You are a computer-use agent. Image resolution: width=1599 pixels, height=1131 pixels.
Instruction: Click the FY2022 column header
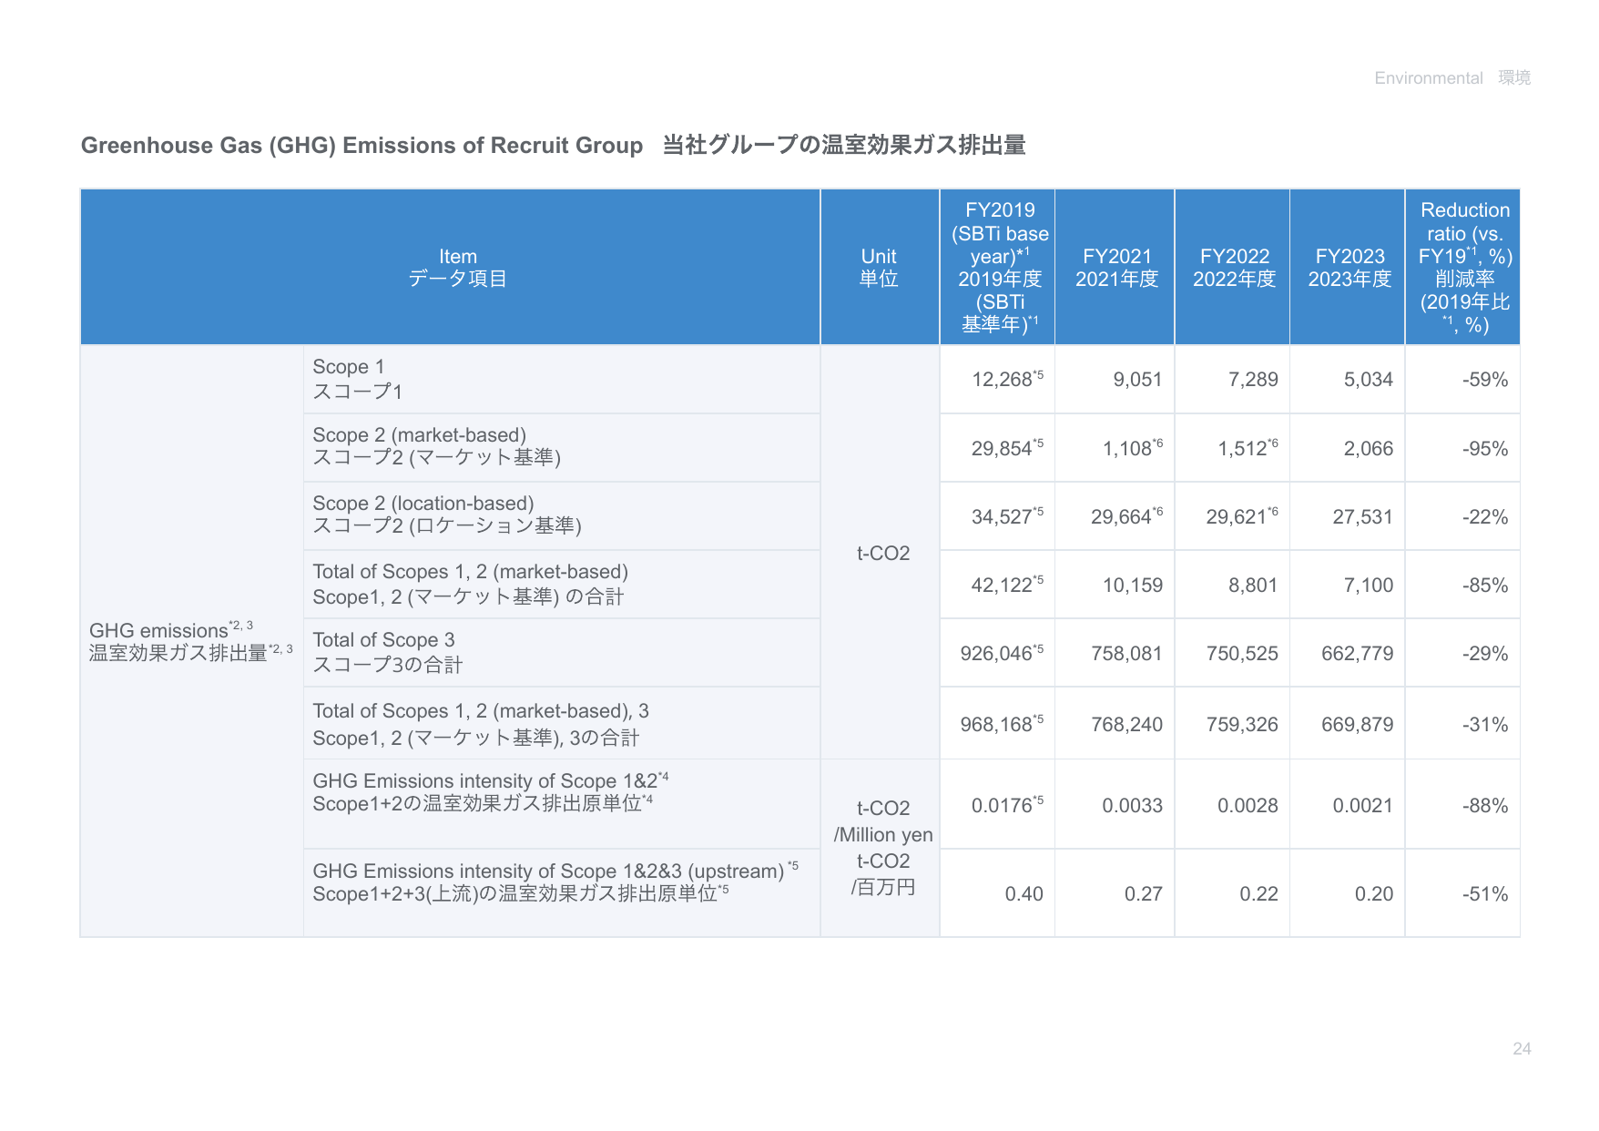(x=1233, y=267)
